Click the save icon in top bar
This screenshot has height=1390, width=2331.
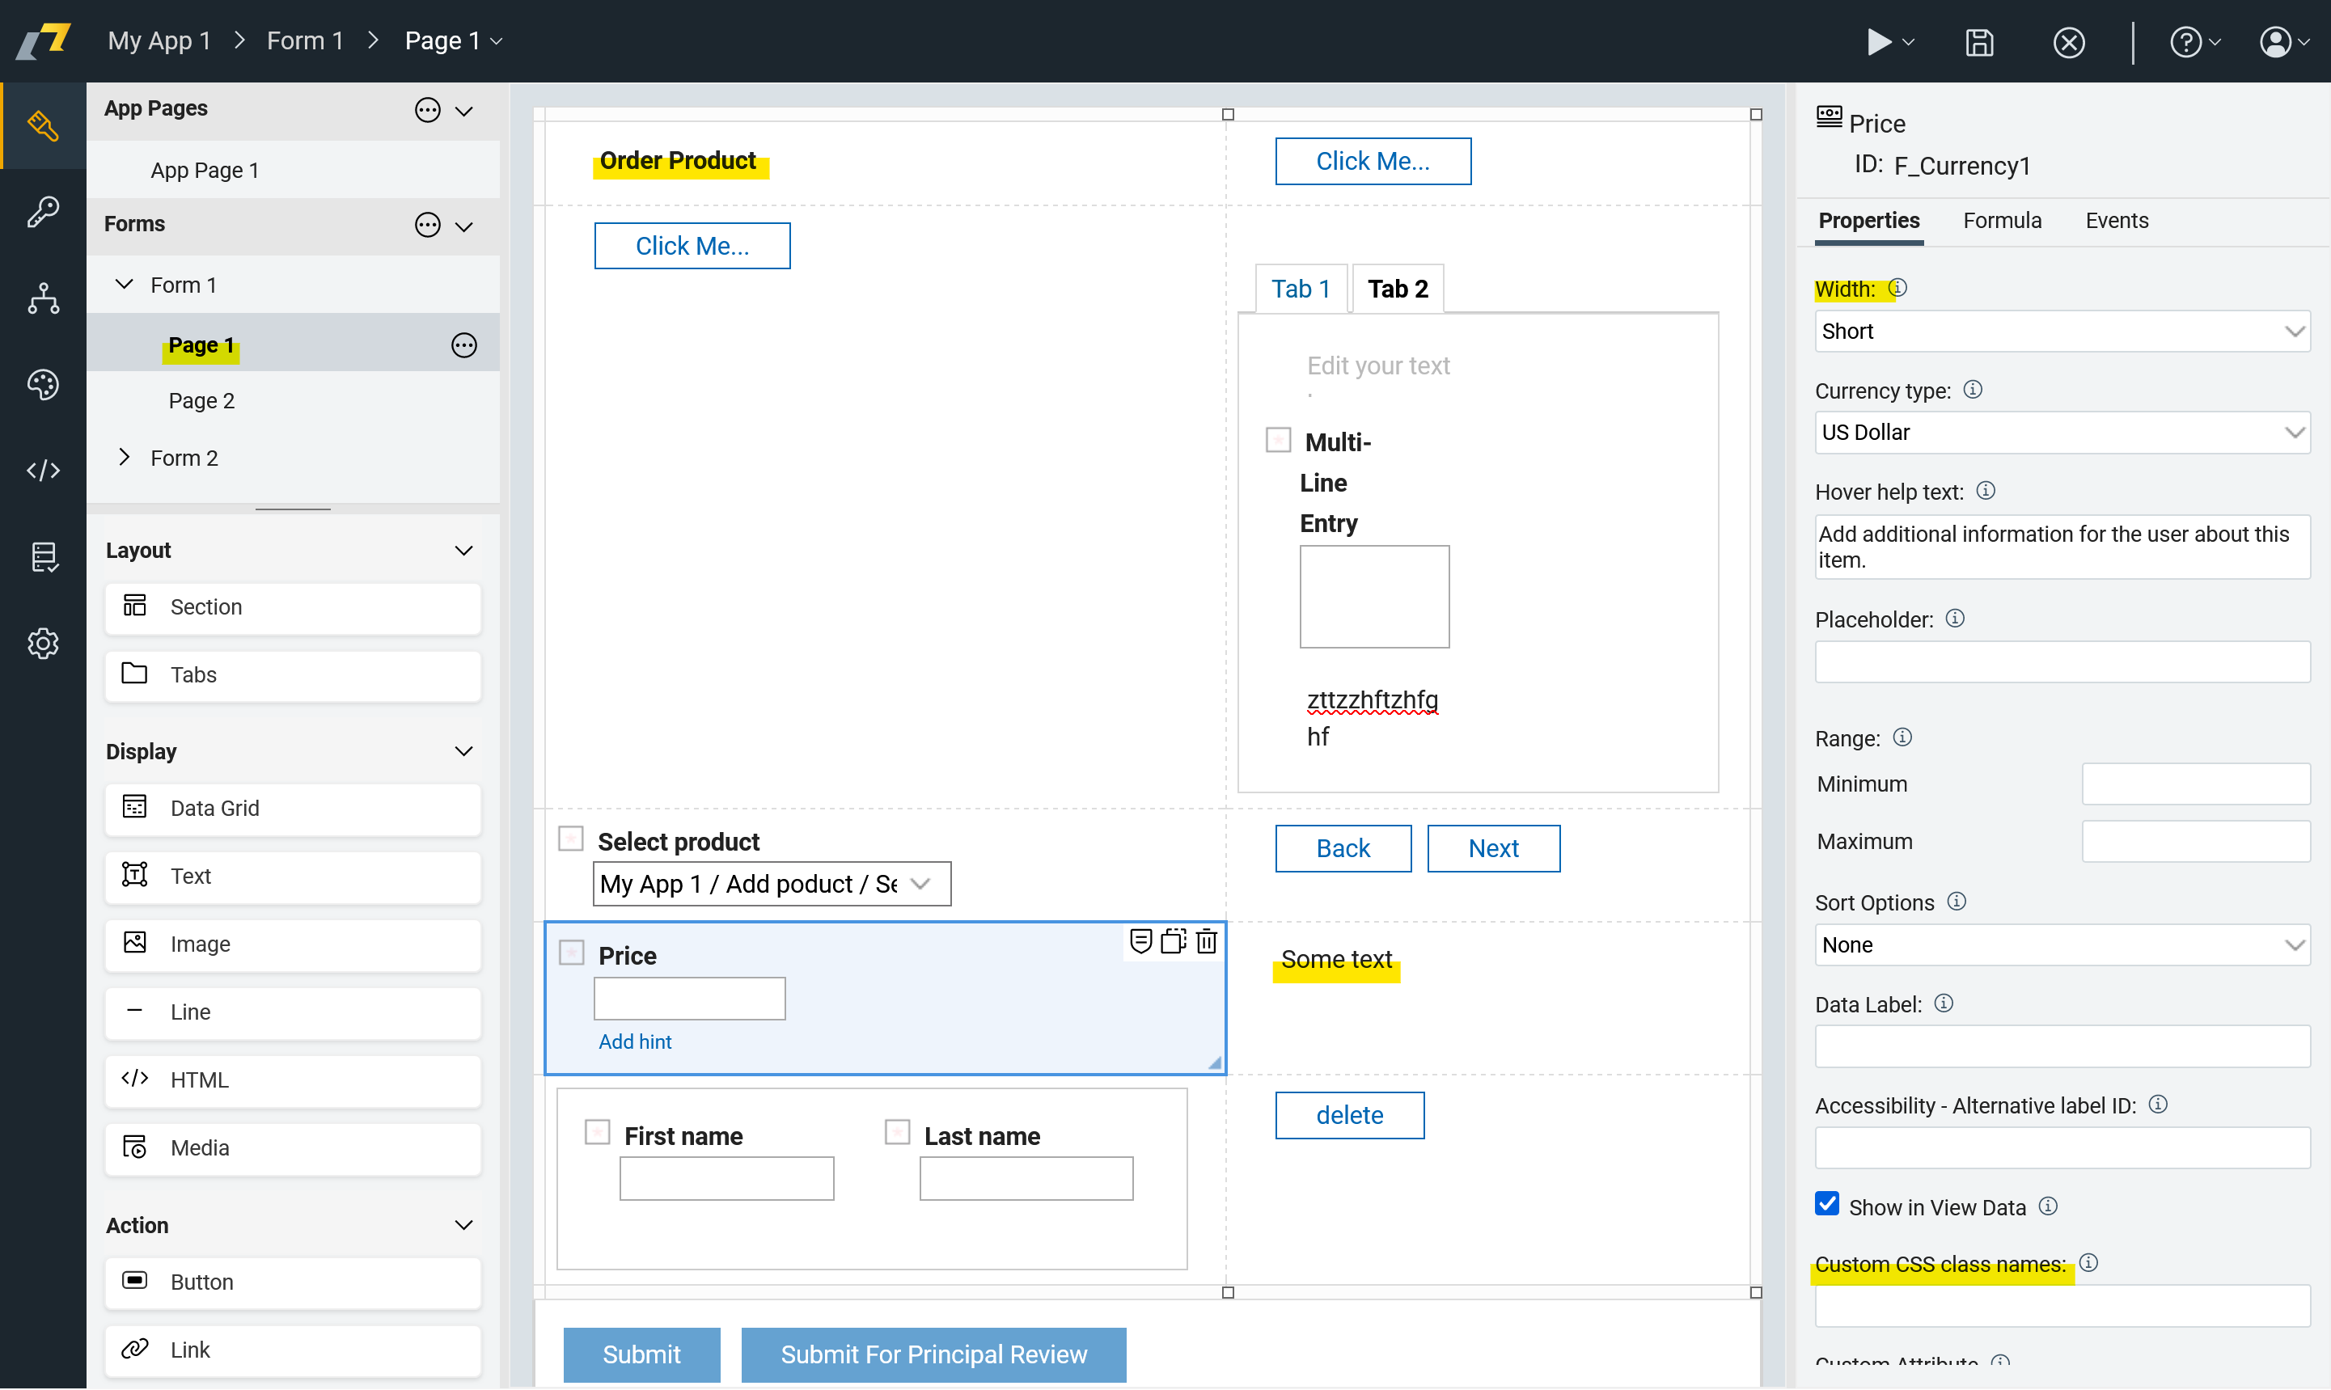pos(1978,42)
